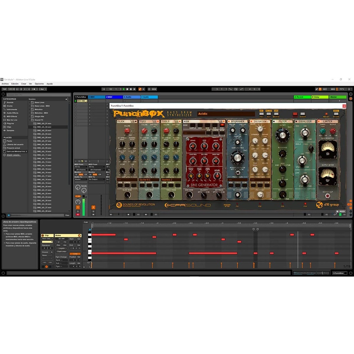Image resolution: width=354 pixels, height=354 pixels.
Task: Click the TAP tempo button
Action: point(4,89)
